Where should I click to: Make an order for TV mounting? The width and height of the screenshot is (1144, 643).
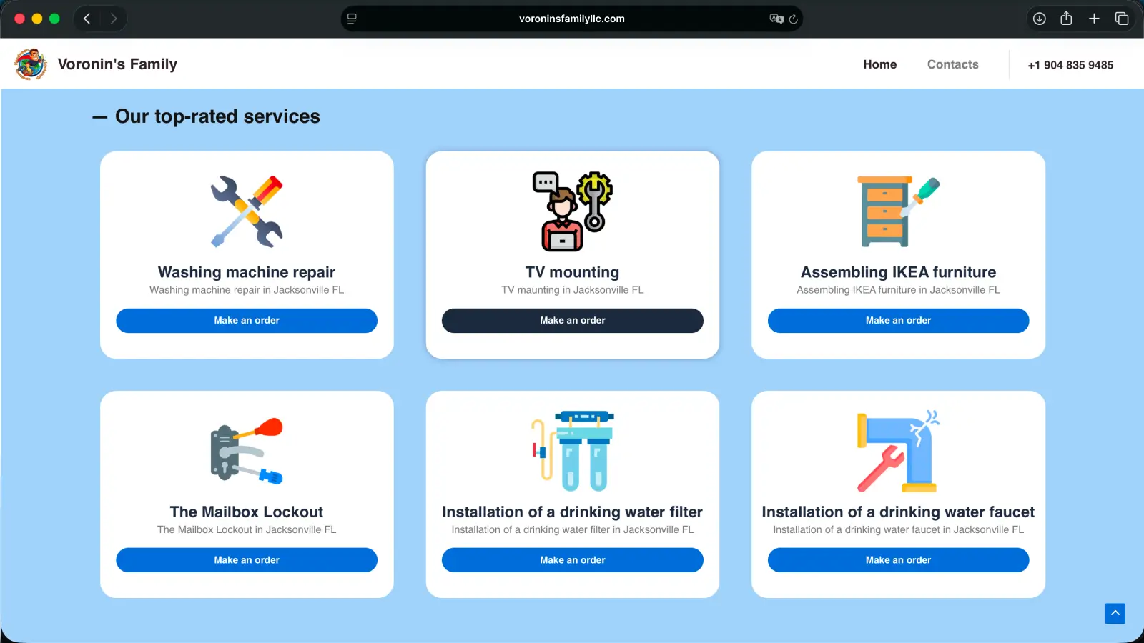(x=573, y=321)
